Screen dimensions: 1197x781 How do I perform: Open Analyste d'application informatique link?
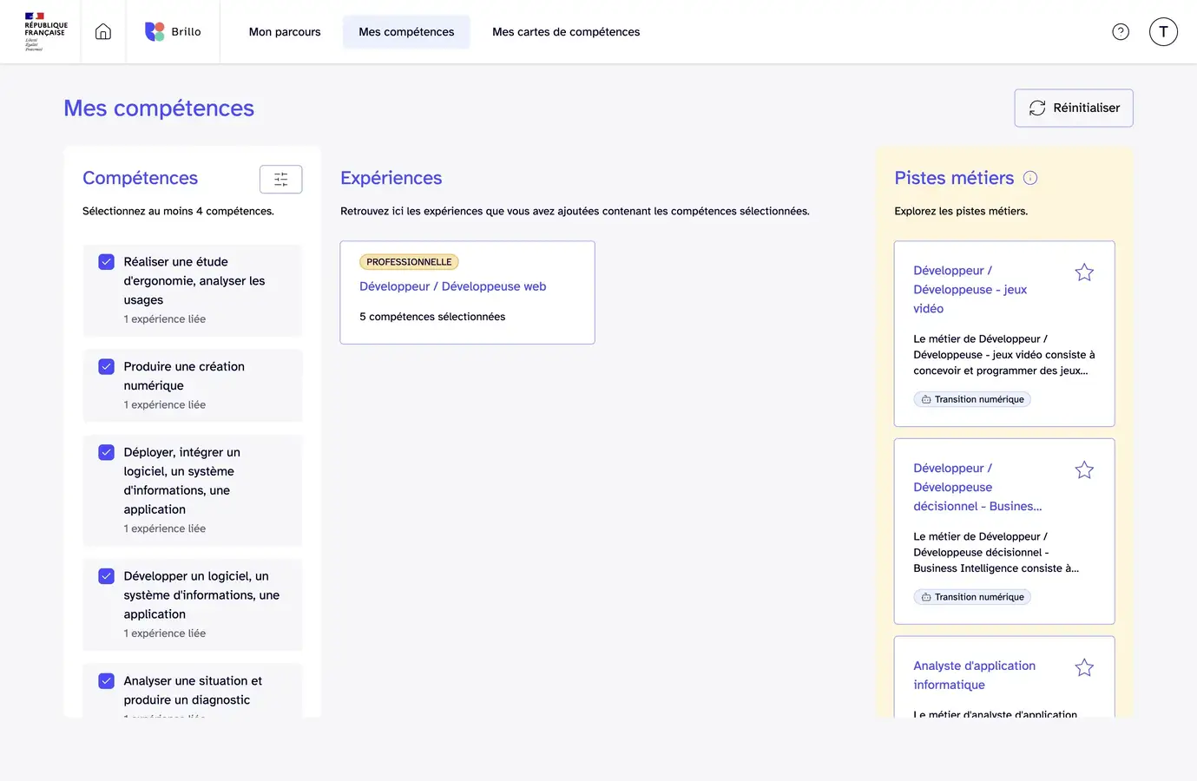pos(974,675)
